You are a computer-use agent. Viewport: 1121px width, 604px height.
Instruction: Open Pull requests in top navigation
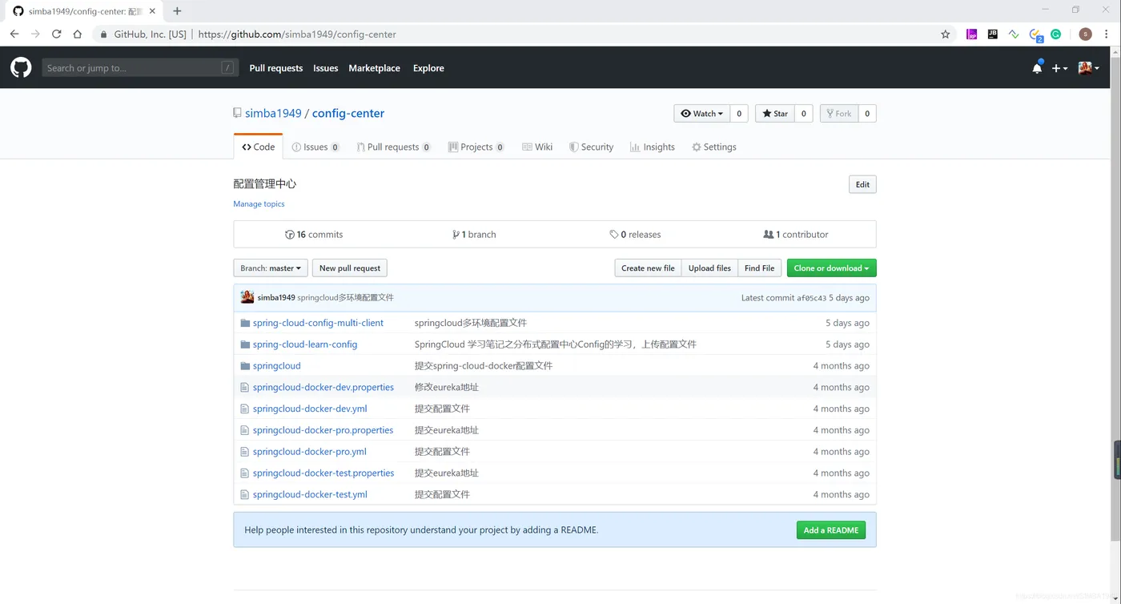(276, 68)
